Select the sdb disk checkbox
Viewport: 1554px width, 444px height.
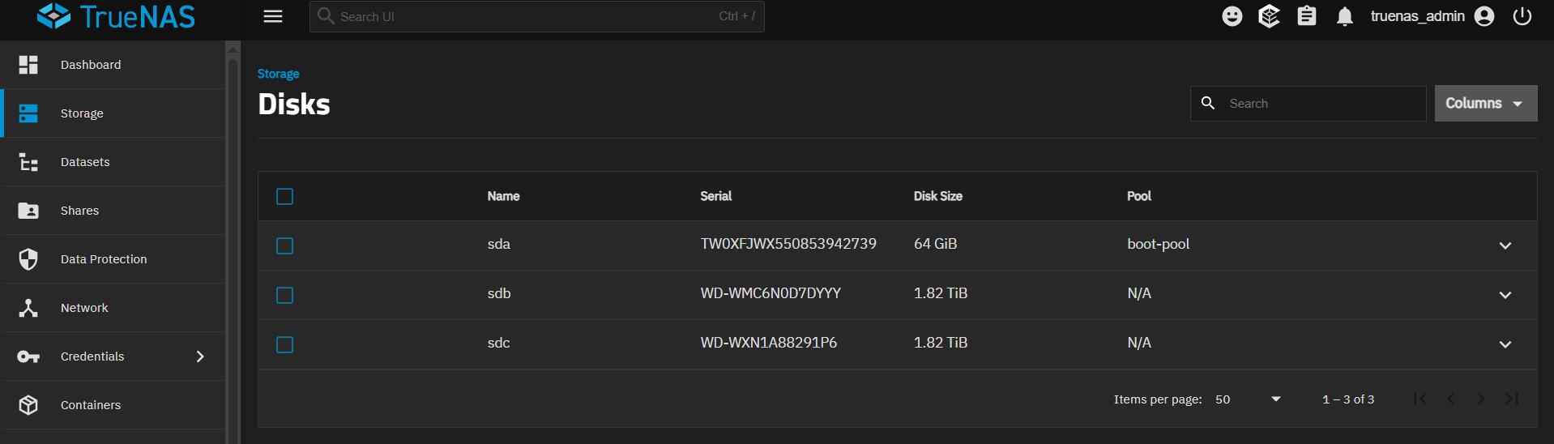point(284,295)
